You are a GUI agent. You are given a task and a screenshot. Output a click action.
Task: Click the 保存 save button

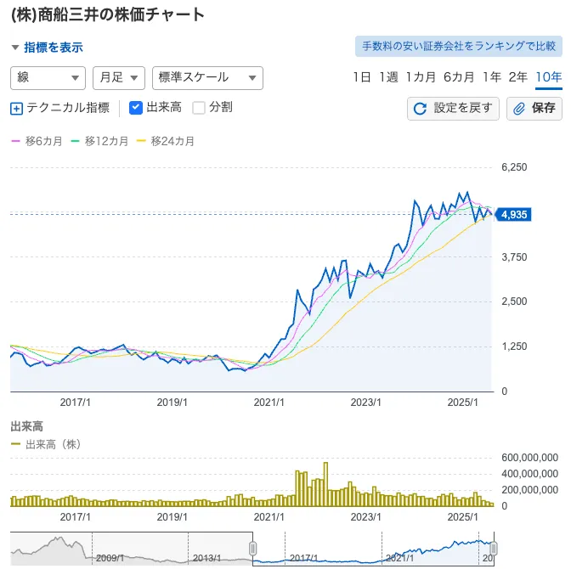(534, 109)
